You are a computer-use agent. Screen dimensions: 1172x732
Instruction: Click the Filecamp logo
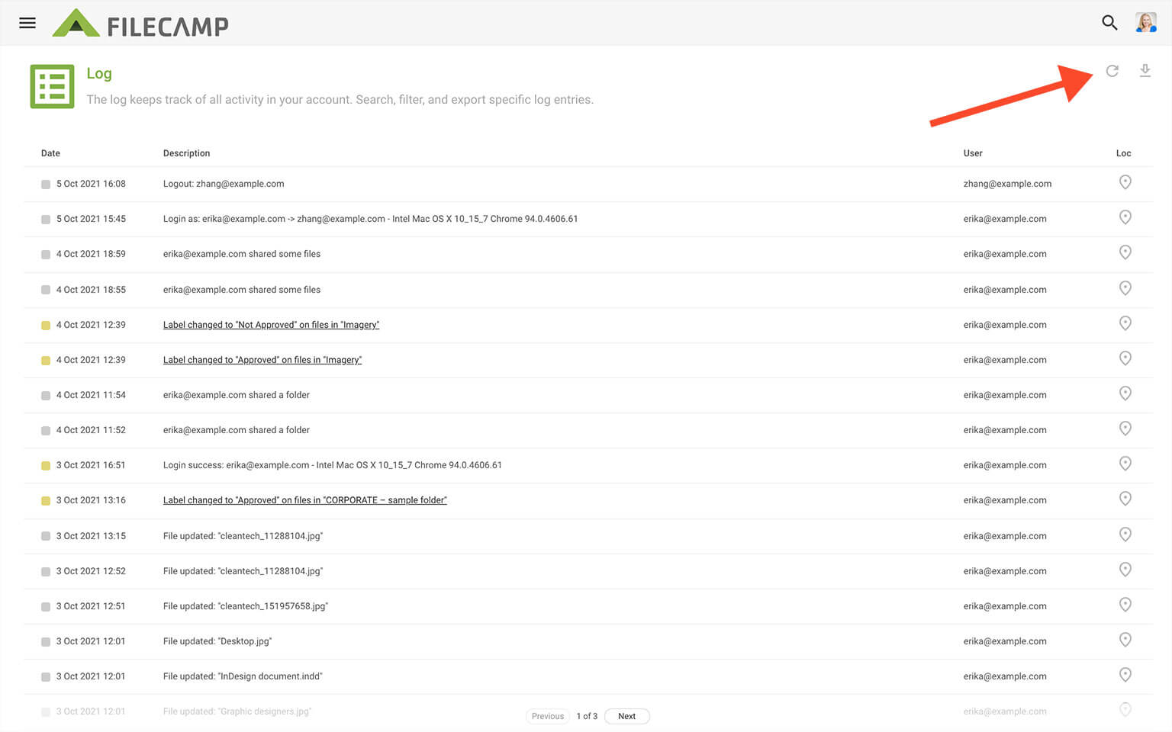(x=141, y=24)
